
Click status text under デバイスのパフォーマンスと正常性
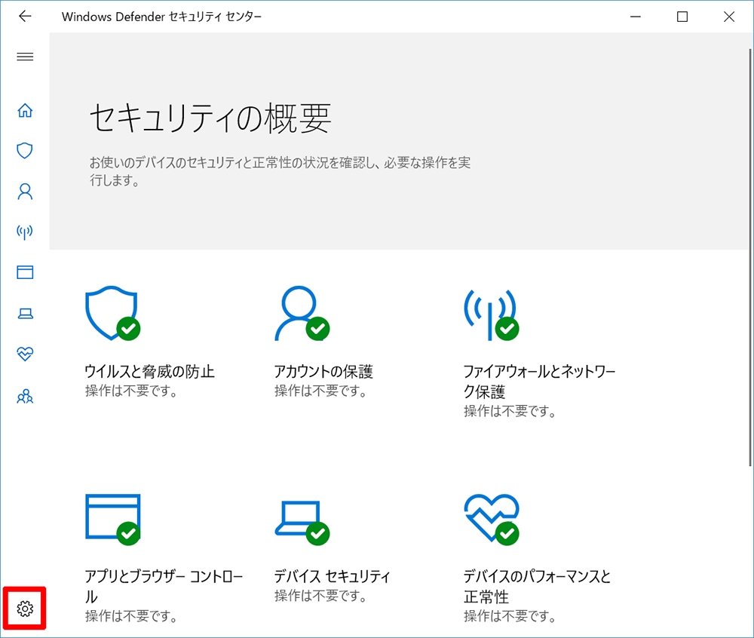pos(510,616)
